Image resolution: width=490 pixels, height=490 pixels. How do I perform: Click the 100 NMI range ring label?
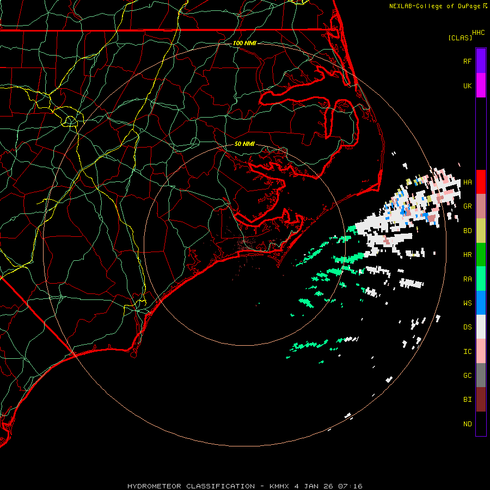244,43
